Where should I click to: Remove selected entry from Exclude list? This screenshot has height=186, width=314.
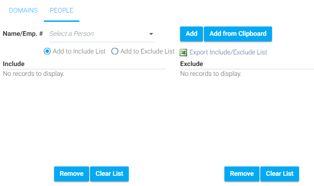(242, 173)
